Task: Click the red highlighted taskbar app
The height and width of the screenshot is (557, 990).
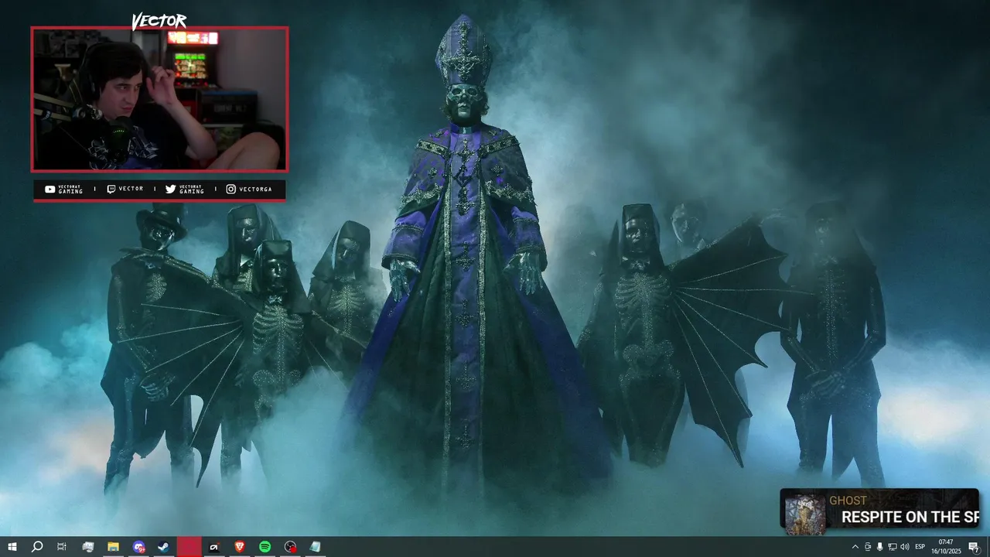Action: click(x=189, y=547)
